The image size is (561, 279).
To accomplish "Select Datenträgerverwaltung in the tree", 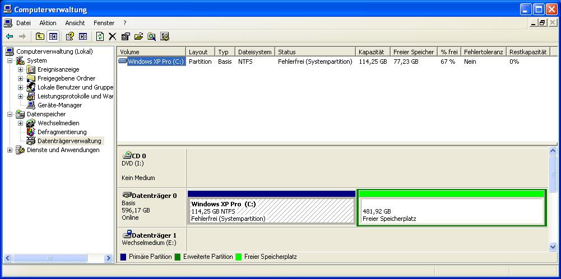I will 69,141.
